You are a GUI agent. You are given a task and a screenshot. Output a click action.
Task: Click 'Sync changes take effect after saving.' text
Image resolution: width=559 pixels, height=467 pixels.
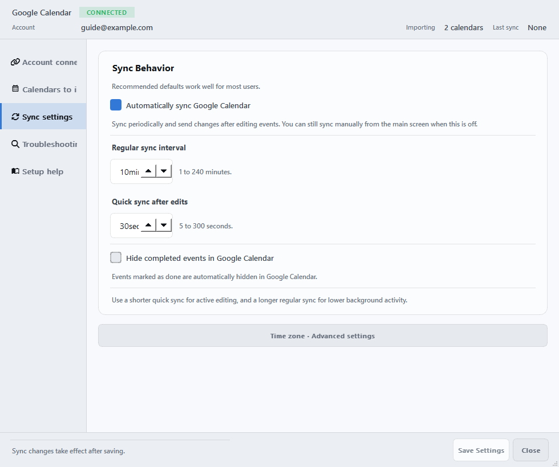[68, 451]
